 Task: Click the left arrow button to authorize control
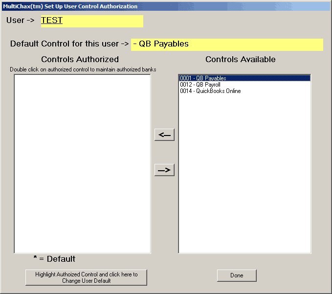coord(164,135)
